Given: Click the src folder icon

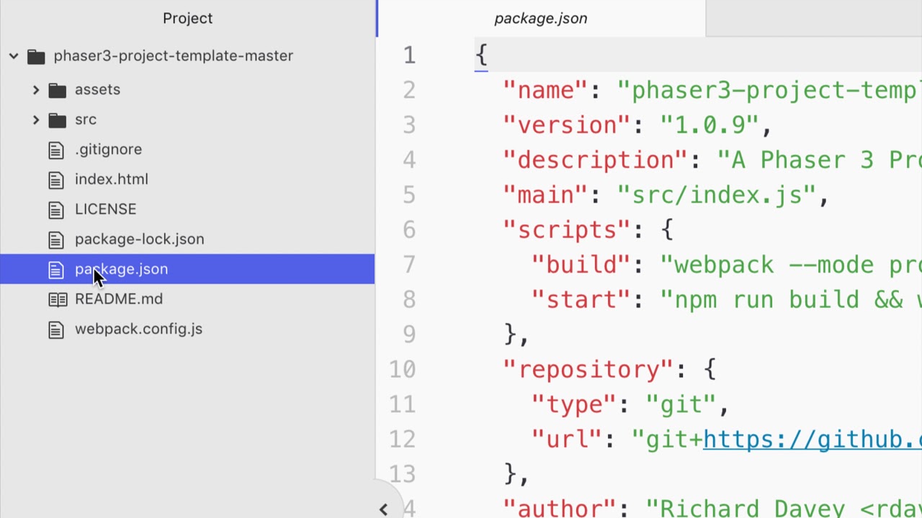Looking at the screenshot, I should 58,119.
